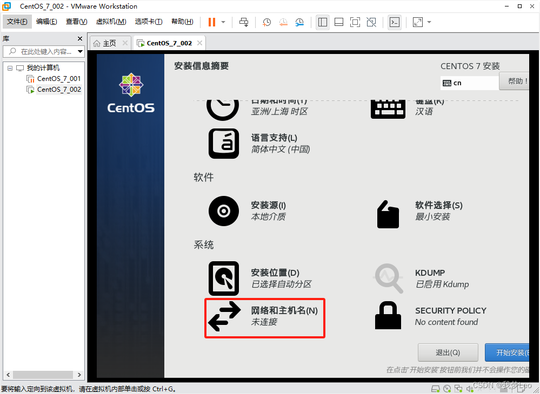Toggle the thumbnail bar display
Image resolution: width=540 pixels, height=394 pixels.
click(x=339, y=22)
